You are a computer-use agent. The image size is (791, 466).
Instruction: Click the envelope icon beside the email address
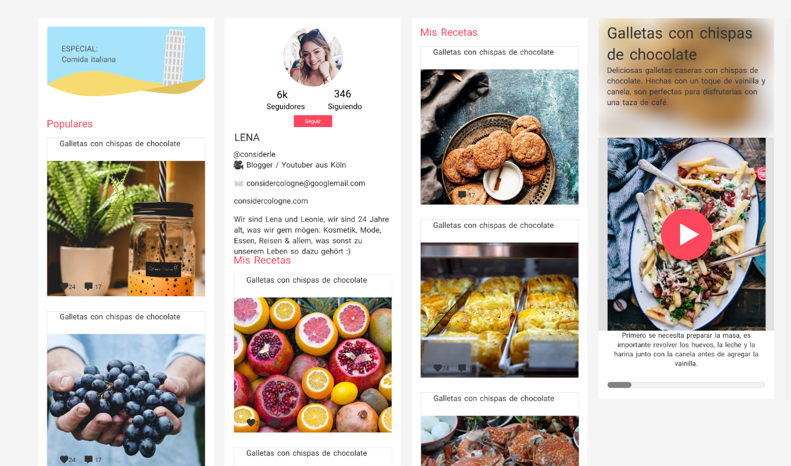pyautogui.click(x=239, y=183)
